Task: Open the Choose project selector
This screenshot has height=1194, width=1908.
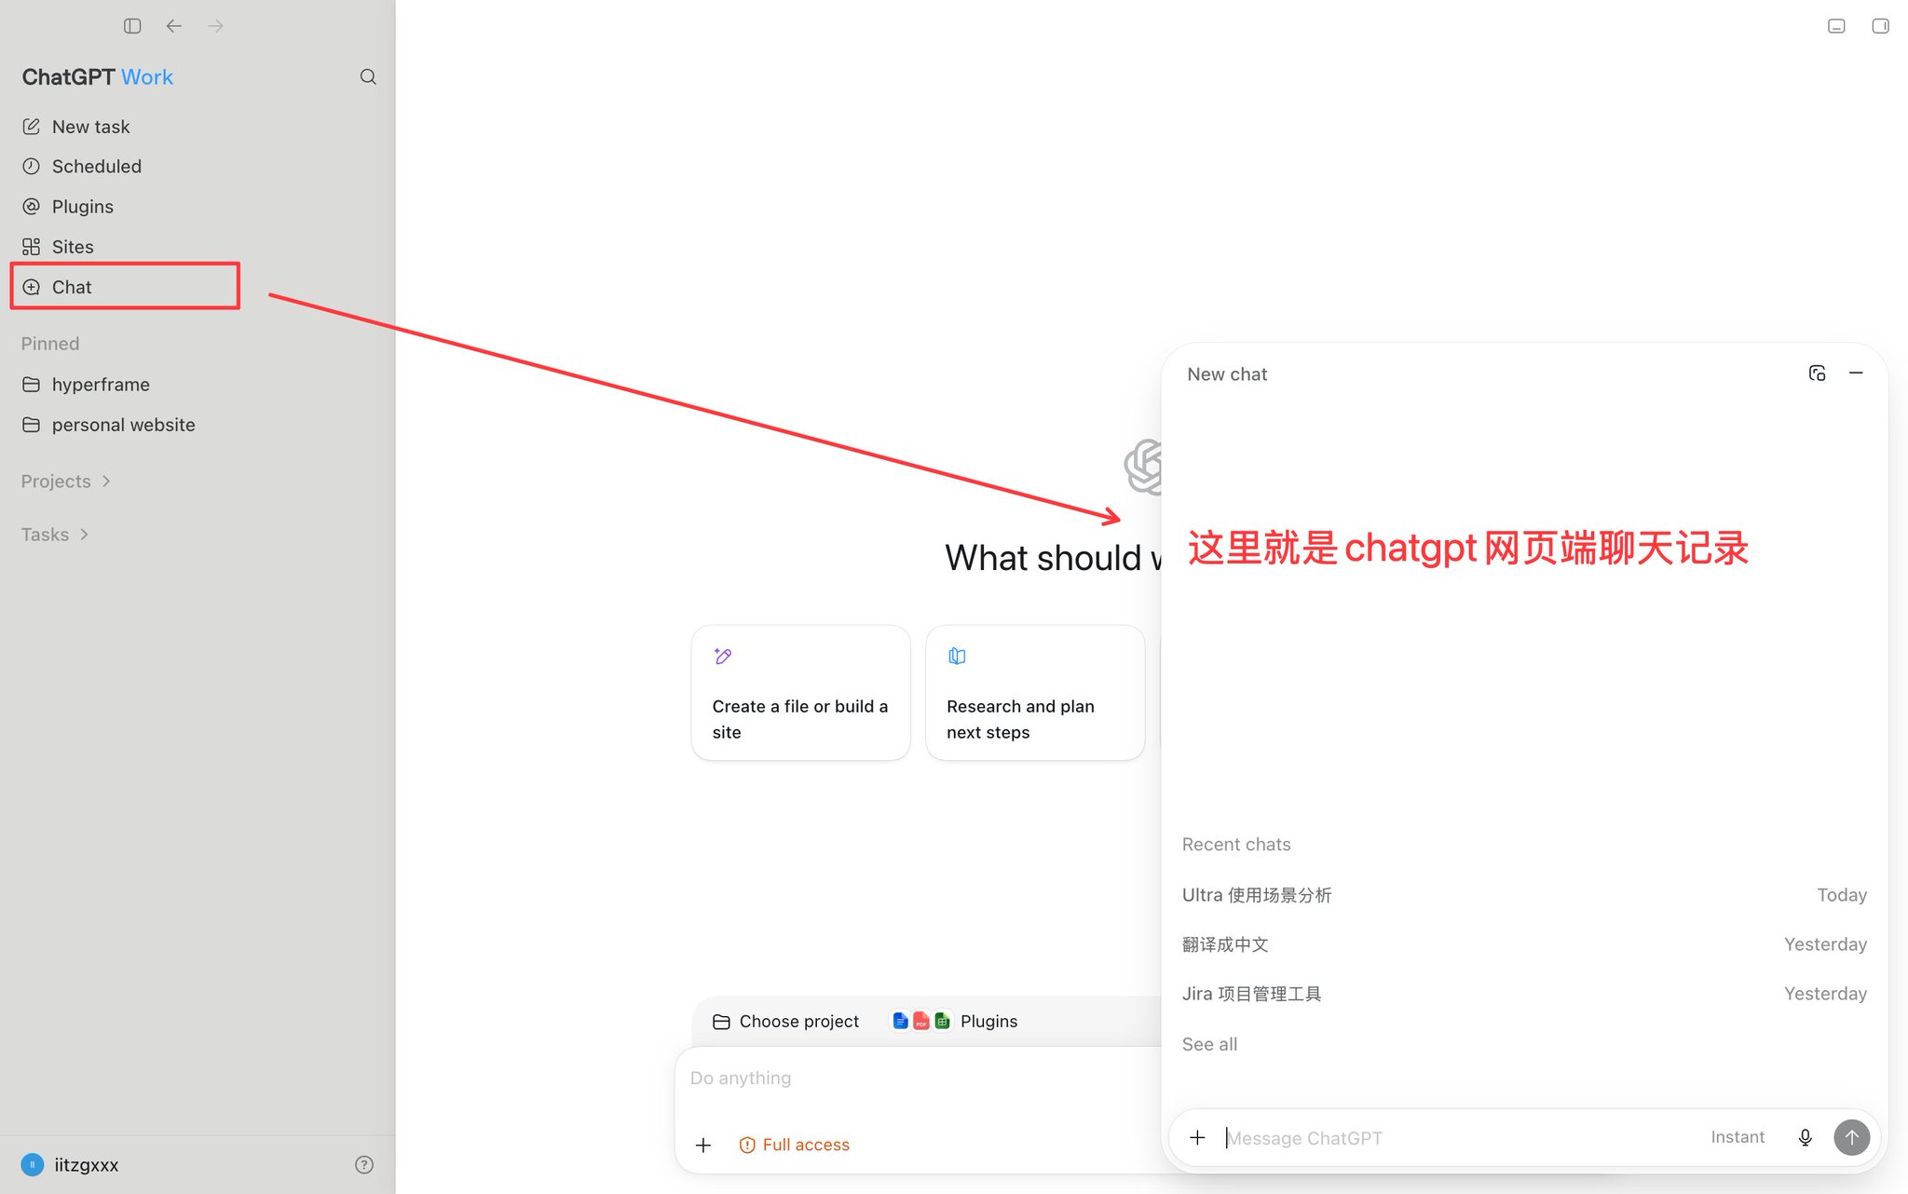Action: 785,1022
